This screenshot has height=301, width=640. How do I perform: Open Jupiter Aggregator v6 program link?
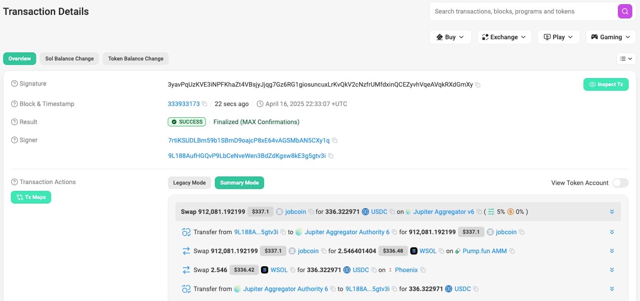[444, 212]
